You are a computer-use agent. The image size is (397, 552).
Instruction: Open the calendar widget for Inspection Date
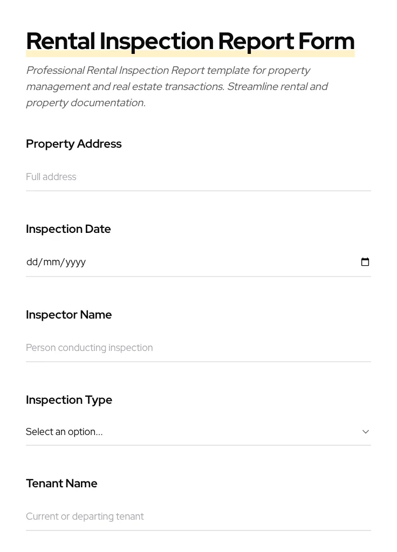tap(365, 261)
